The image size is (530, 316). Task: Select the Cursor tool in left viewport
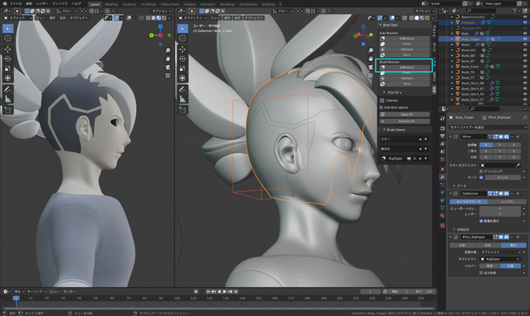point(8,38)
